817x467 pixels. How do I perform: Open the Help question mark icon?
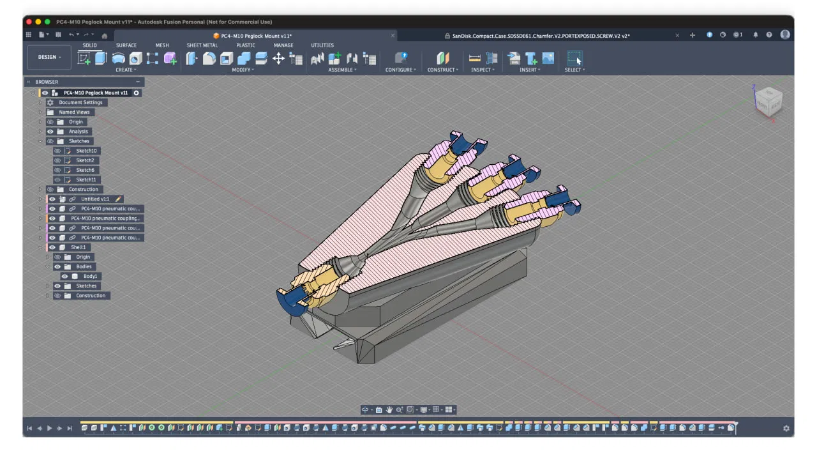pos(769,34)
